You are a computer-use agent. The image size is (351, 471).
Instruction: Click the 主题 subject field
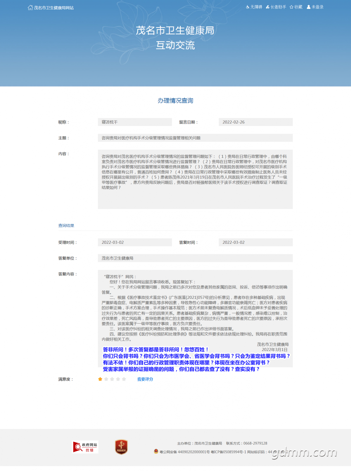point(195,138)
